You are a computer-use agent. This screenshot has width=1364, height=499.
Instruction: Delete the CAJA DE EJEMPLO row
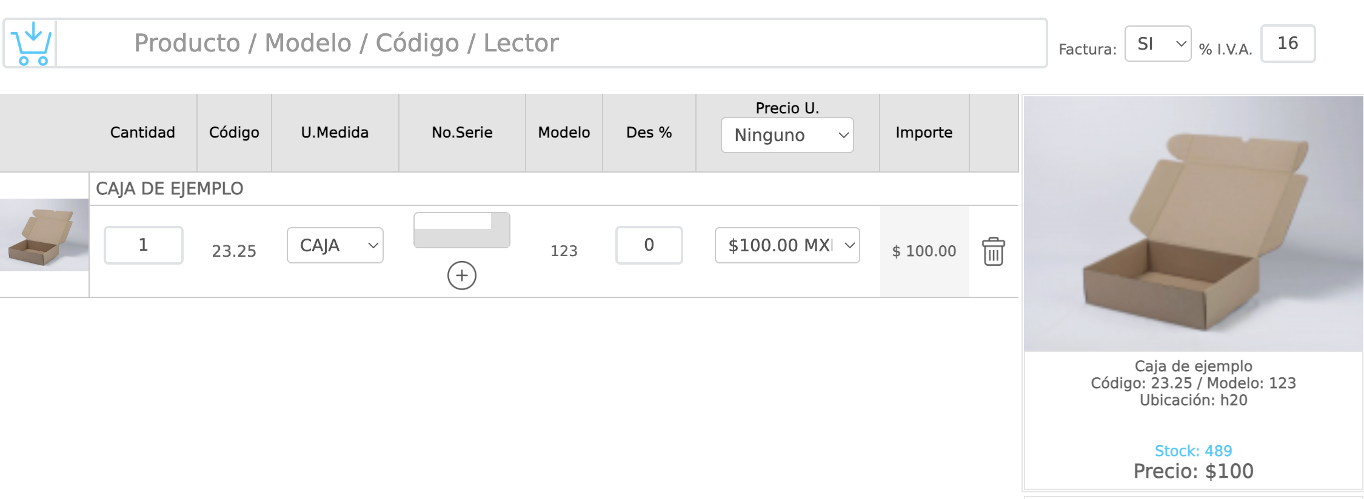[993, 251]
